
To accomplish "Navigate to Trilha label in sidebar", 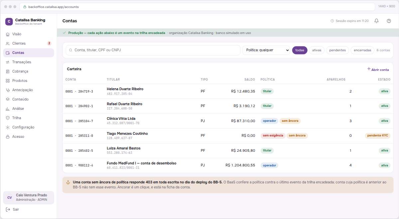I will (17, 118).
